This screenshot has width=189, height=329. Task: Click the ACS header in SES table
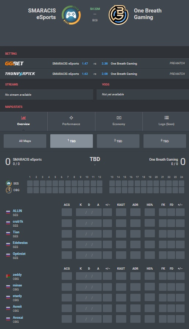(x=67, y=205)
